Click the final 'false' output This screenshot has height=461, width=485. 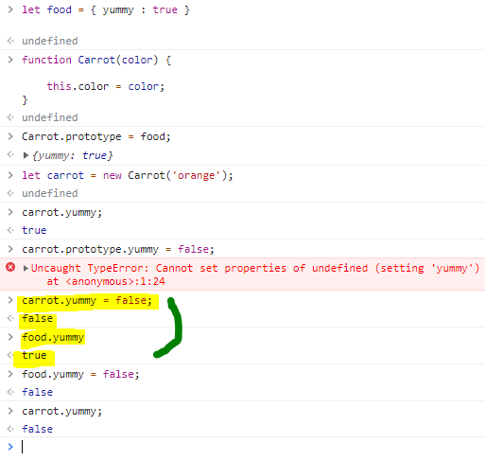pyautogui.click(x=37, y=429)
